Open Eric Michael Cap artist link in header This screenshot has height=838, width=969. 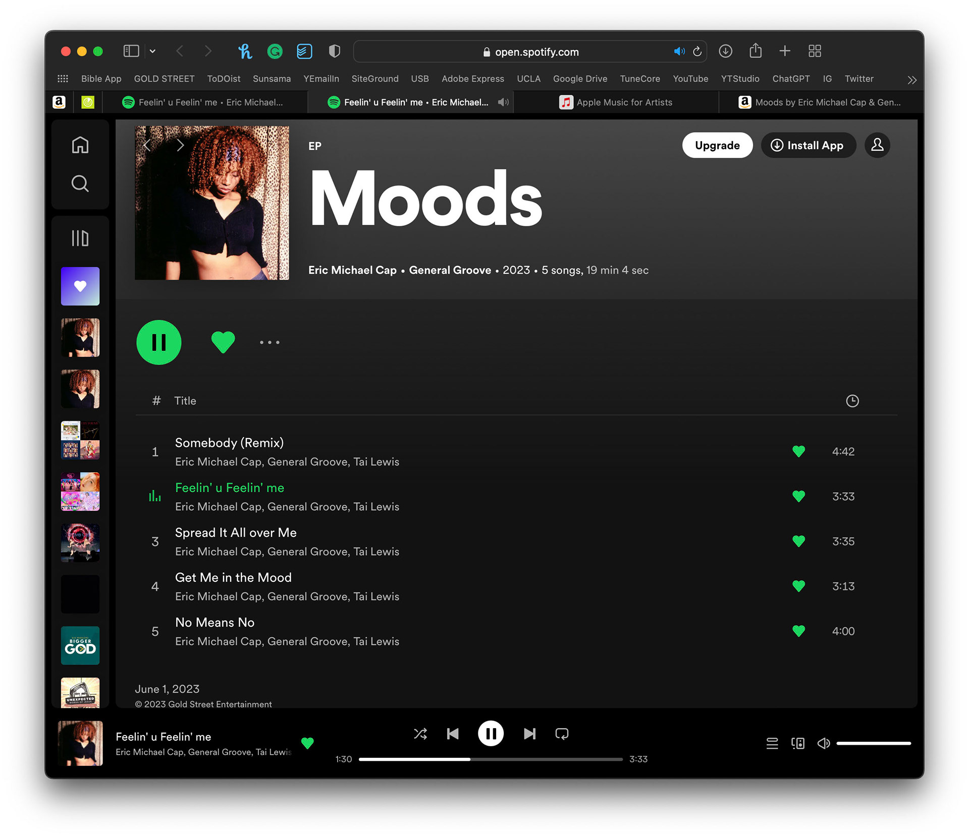pos(352,270)
